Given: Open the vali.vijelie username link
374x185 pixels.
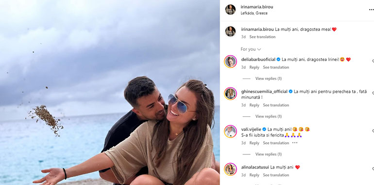Looking at the screenshot, I should click(x=251, y=129).
